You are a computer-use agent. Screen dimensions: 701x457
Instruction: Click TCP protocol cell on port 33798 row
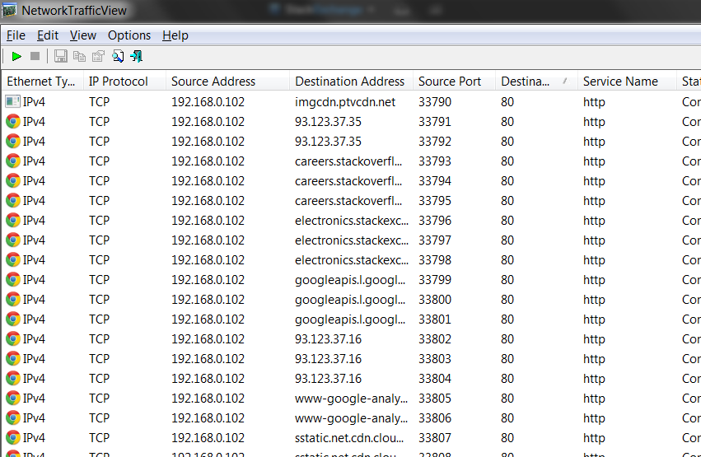(x=99, y=259)
